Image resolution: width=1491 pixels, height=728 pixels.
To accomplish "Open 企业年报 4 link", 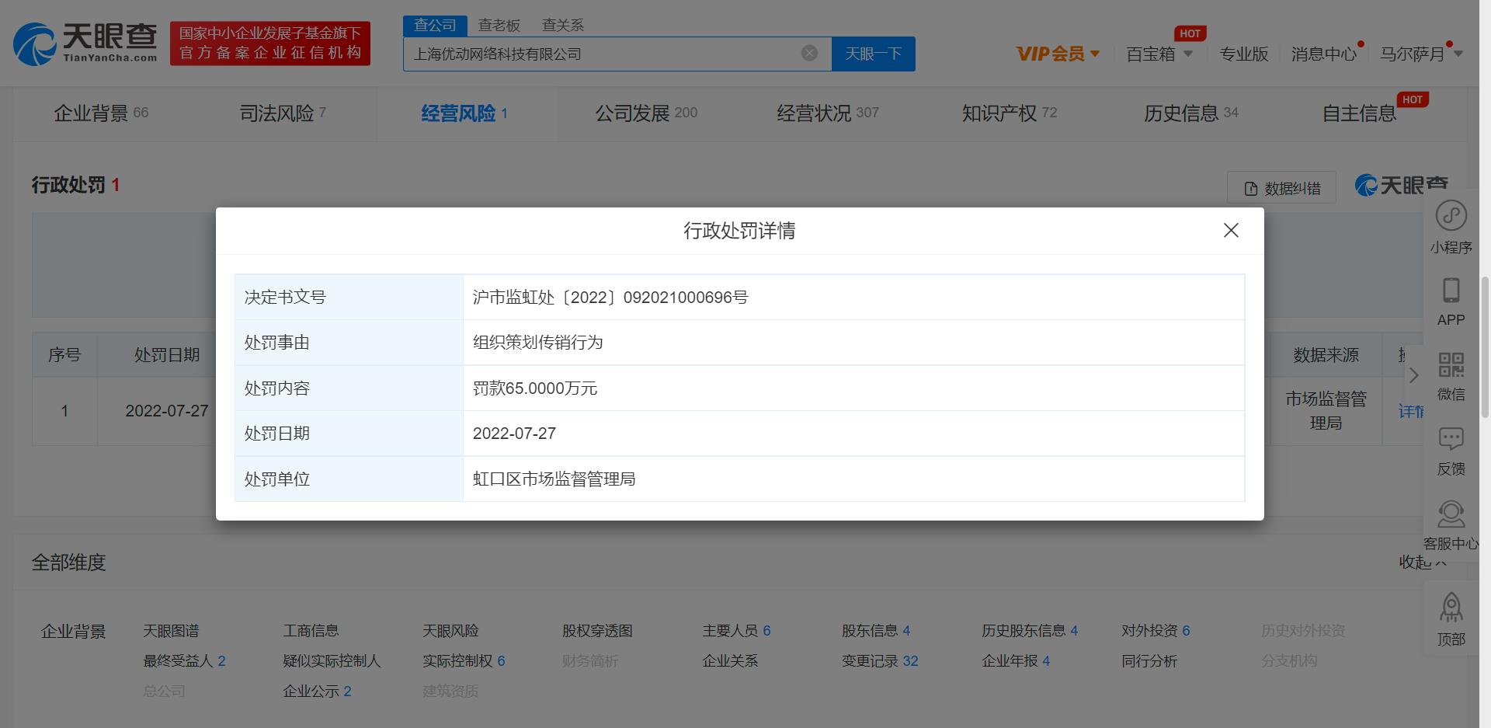I will coord(1016,661).
